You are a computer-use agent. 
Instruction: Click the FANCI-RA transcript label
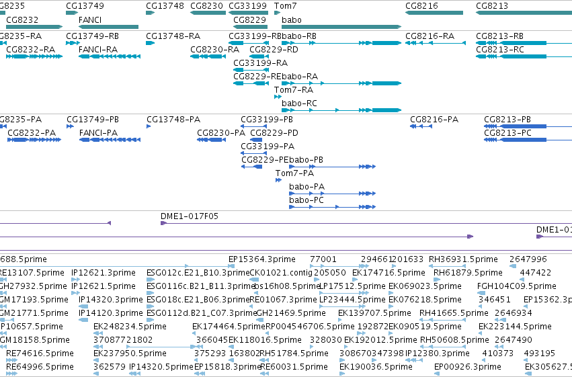point(98,50)
